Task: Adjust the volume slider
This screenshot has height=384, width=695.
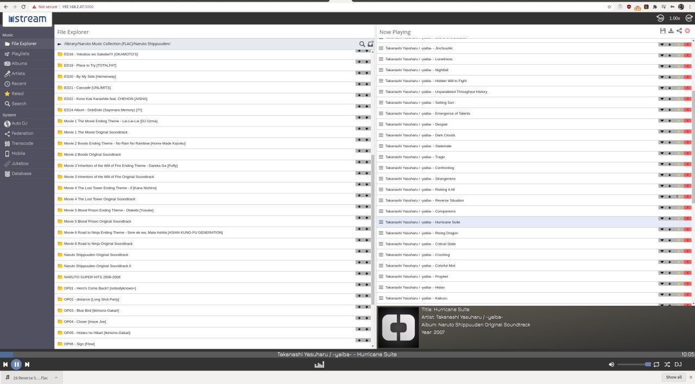Action: pyautogui.click(x=634, y=364)
